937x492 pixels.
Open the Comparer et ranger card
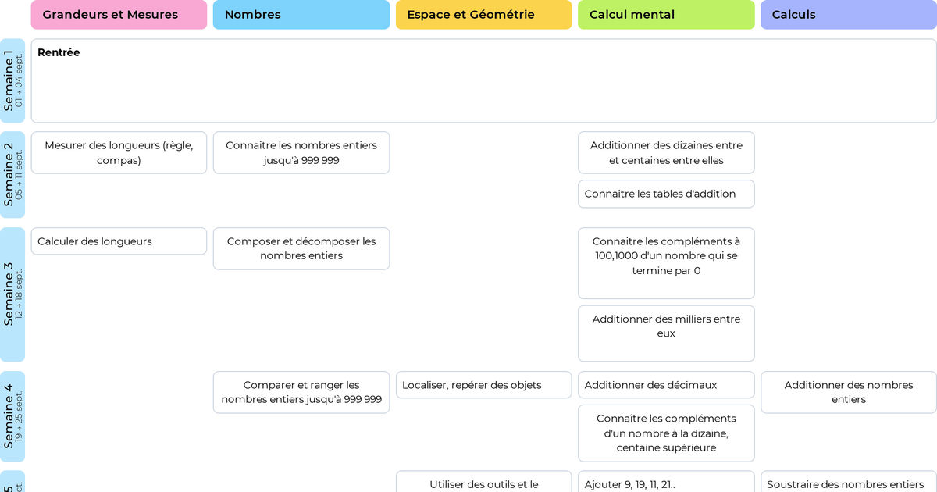pyautogui.click(x=301, y=392)
